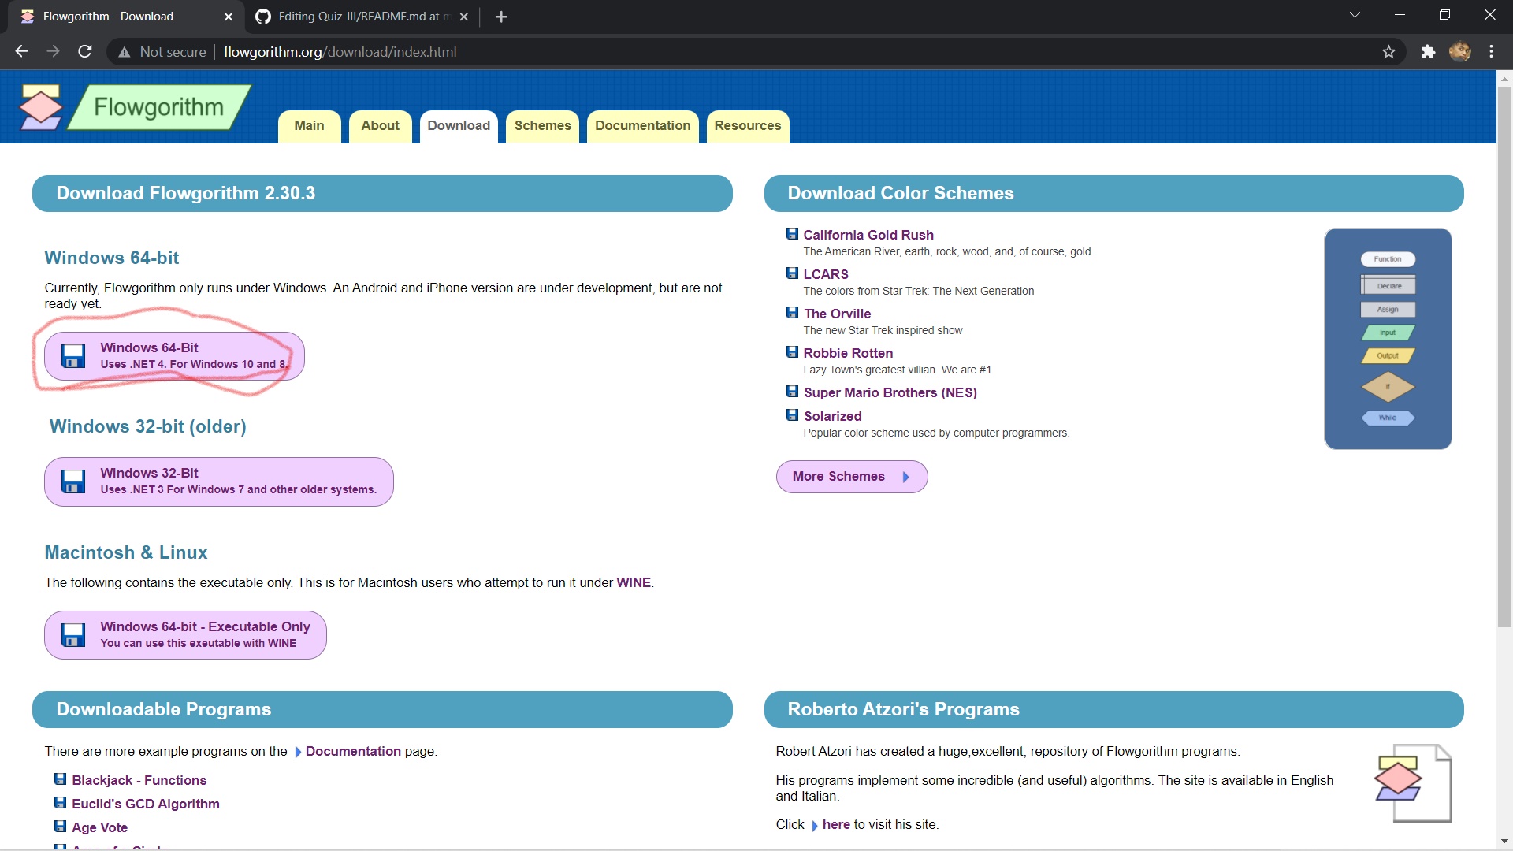Click the floppy disk icon on Windows 64-Bit download
Screen dimensions: 1513x851
73,355
